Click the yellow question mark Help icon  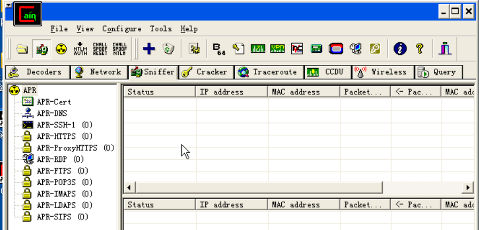[x=420, y=48]
